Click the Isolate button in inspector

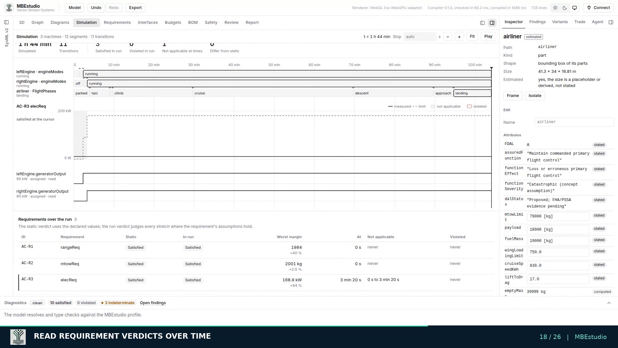[535, 96]
